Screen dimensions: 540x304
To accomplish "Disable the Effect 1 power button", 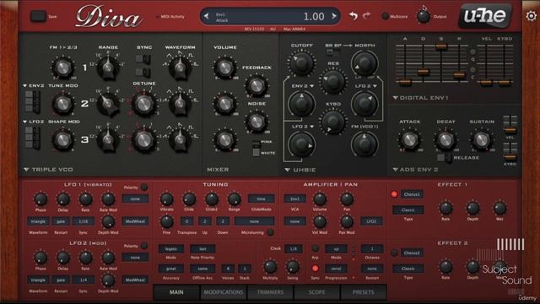I will click(x=394, y=194).
